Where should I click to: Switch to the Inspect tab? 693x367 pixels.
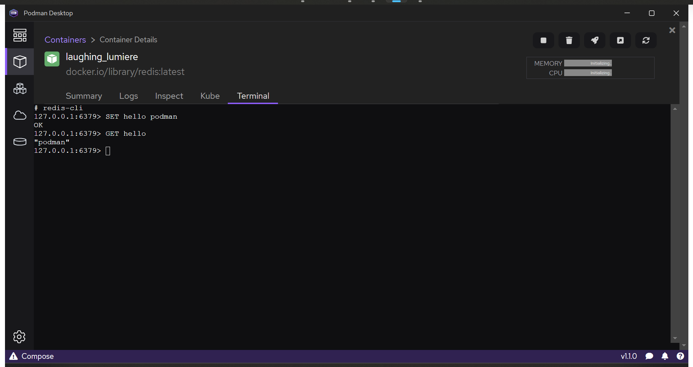tap(169, 96)
